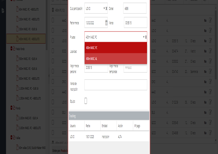Viewport: 218px width, 154px height.
Task: Click the Vallas folder icon
Action: [x=15, y=138]
